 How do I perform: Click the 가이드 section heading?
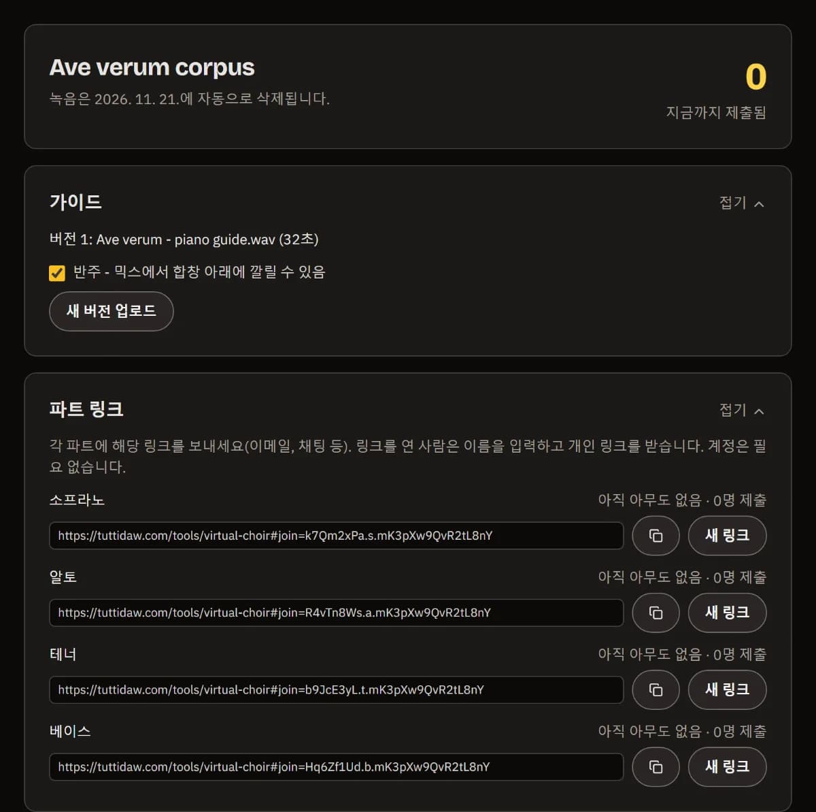[75, 202]
